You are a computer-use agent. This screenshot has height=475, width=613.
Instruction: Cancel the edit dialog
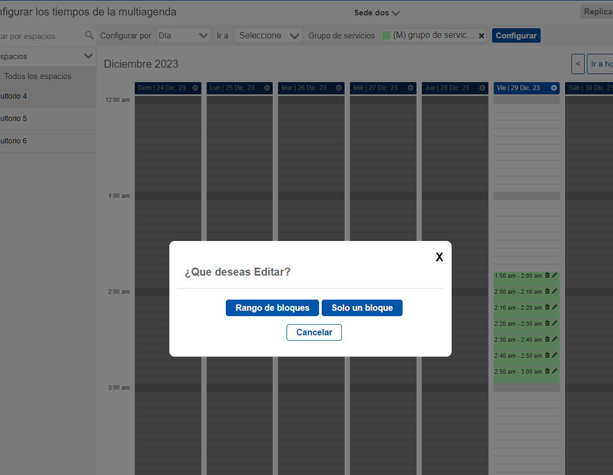click(314, 332)
